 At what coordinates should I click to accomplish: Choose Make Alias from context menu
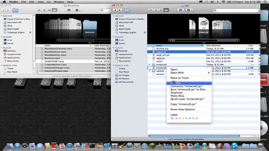coord(189,96)
